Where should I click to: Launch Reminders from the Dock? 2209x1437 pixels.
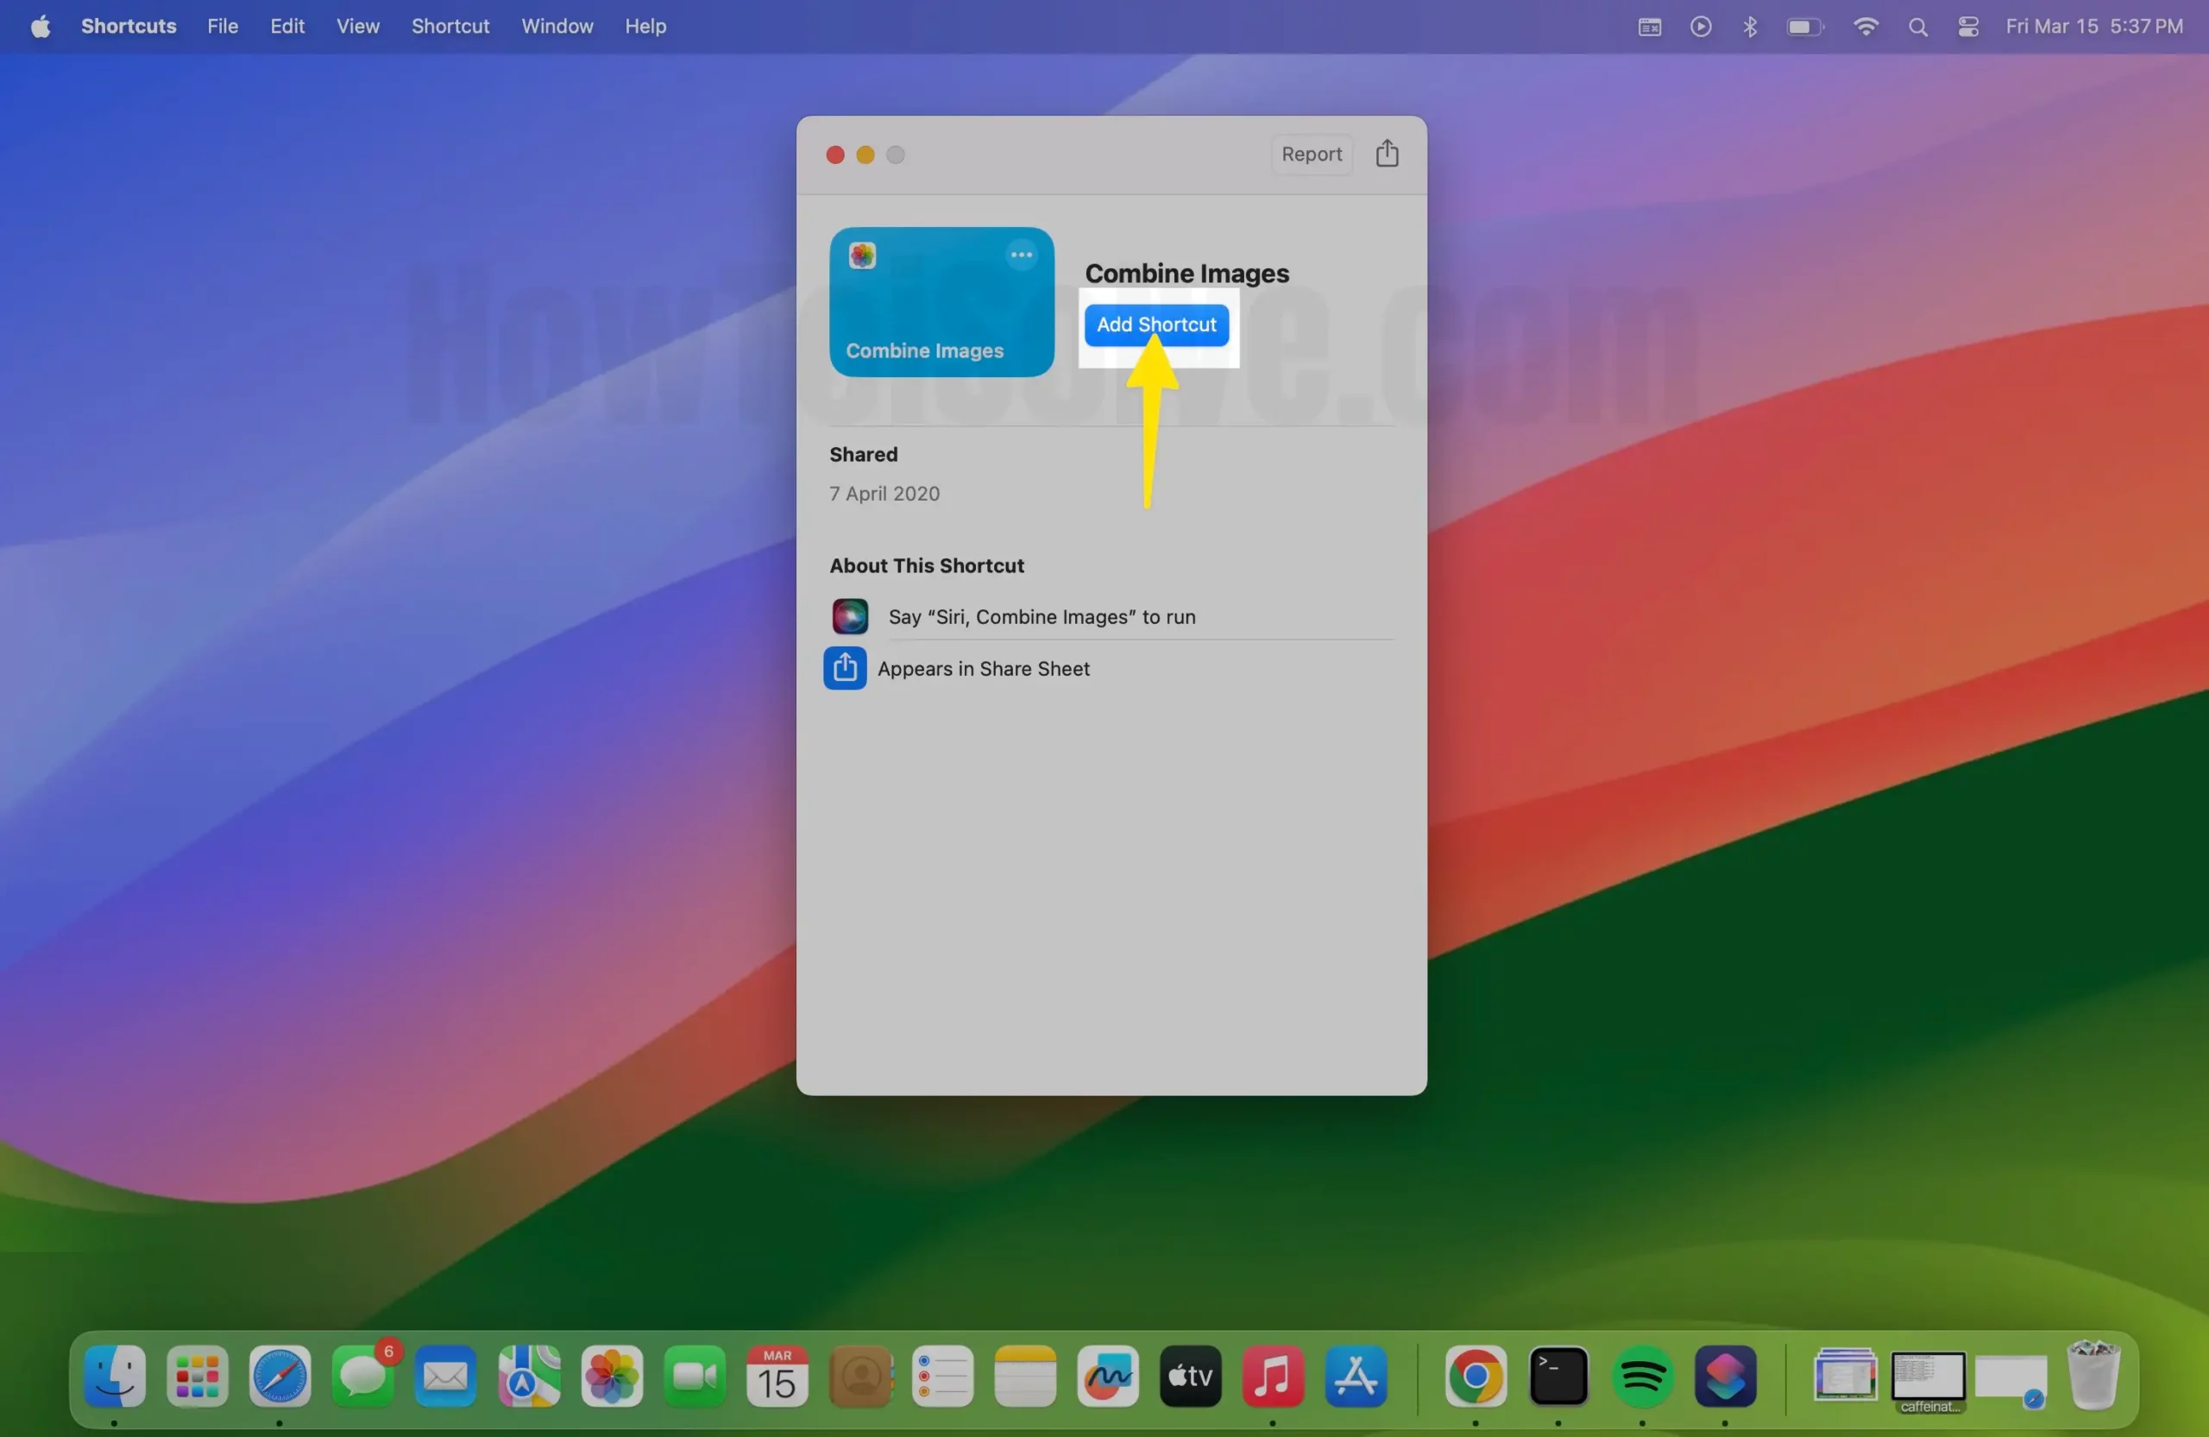943,1375
